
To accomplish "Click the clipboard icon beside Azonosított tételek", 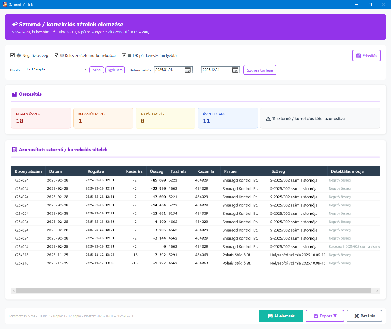I will tap(14, 150).
